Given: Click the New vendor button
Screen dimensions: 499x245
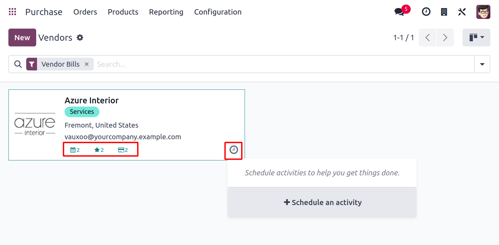Looking at the screenshot, I should coord(22,38).
